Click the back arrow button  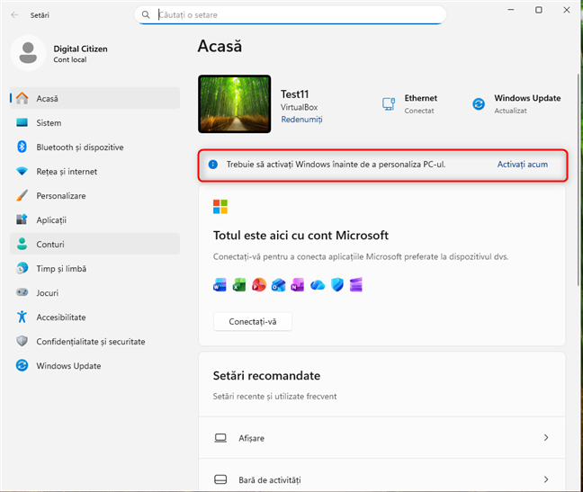coord(14,15)
